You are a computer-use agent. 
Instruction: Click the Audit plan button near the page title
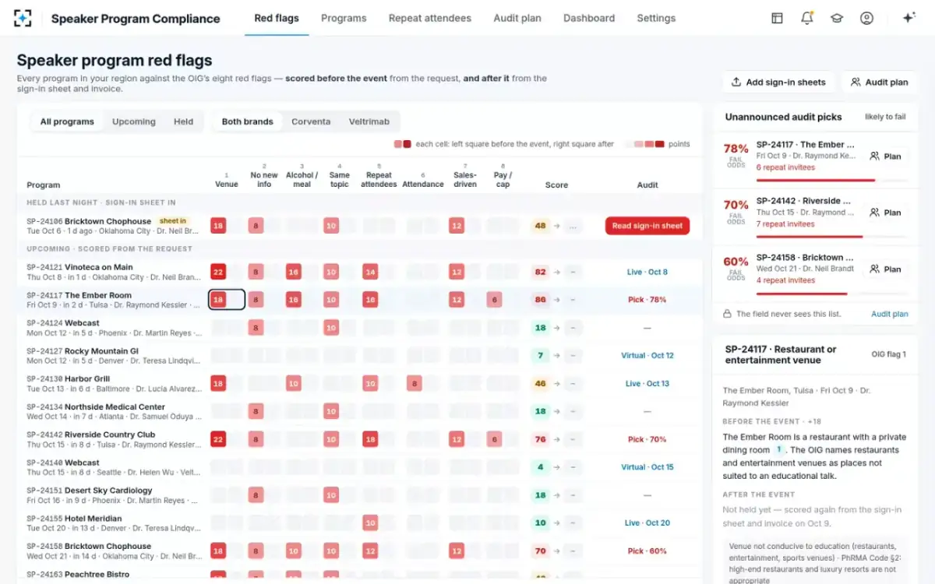(x=879, y=82)
